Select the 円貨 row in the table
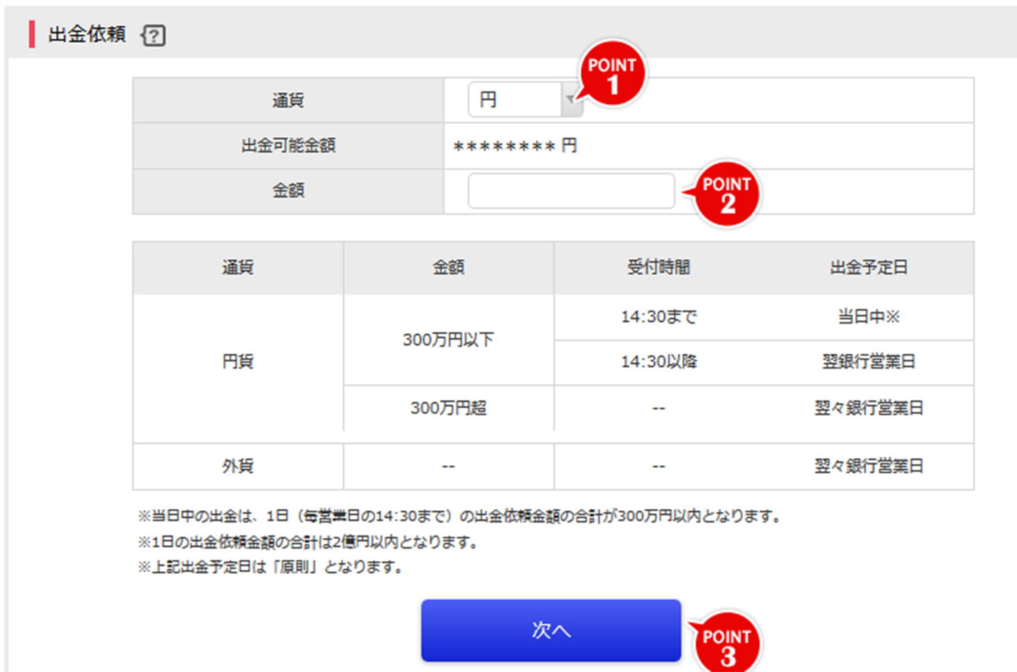Screen dimensions: 1017x672 tap(238, 363)
